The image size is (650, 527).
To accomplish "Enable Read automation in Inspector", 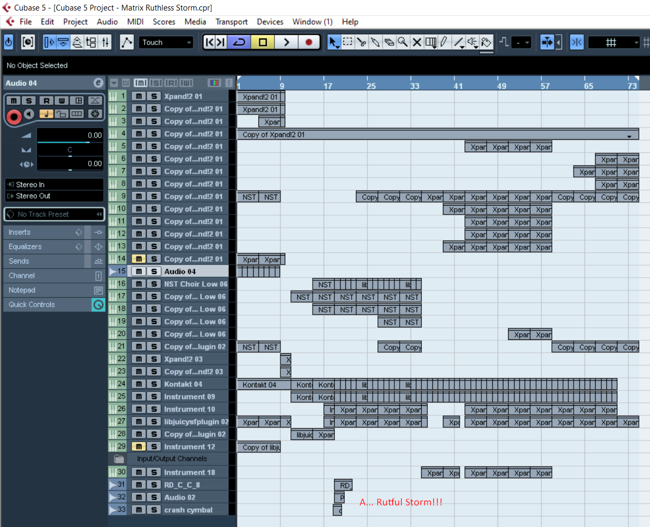I will point(46,101).
